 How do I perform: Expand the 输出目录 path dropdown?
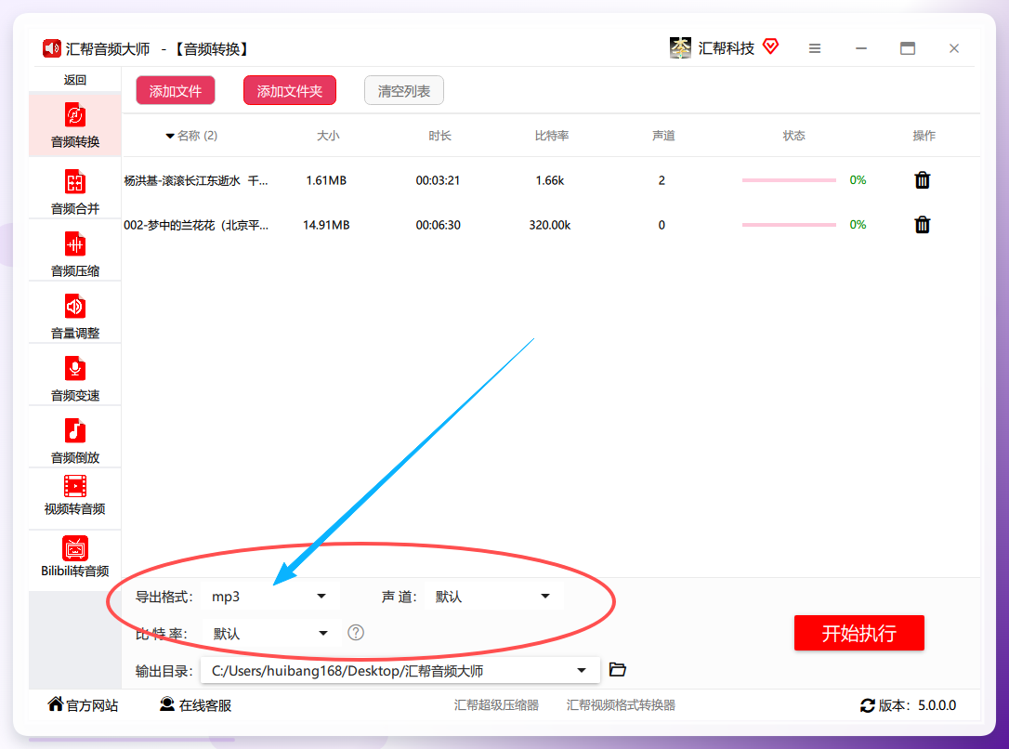tap(581, 671)
